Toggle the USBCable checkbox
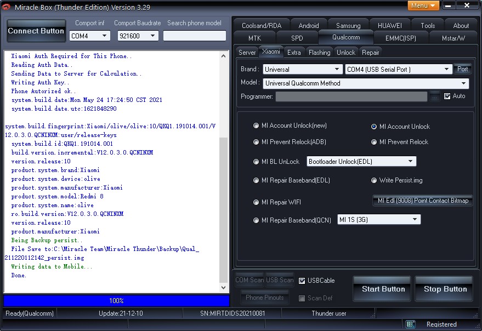Screen dimensions: 482x331 coord(302,281)
